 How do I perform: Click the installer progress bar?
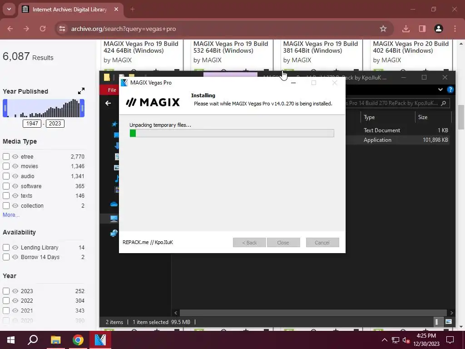232,133
